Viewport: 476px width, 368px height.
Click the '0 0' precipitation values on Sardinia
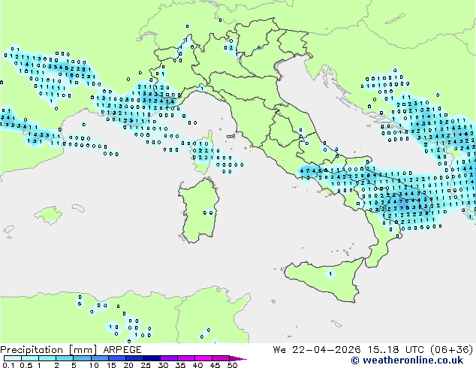(x=208, y=213)
